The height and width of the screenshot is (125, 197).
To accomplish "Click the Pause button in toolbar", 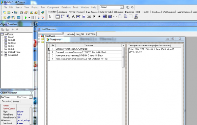I will (x=33, y=18).
